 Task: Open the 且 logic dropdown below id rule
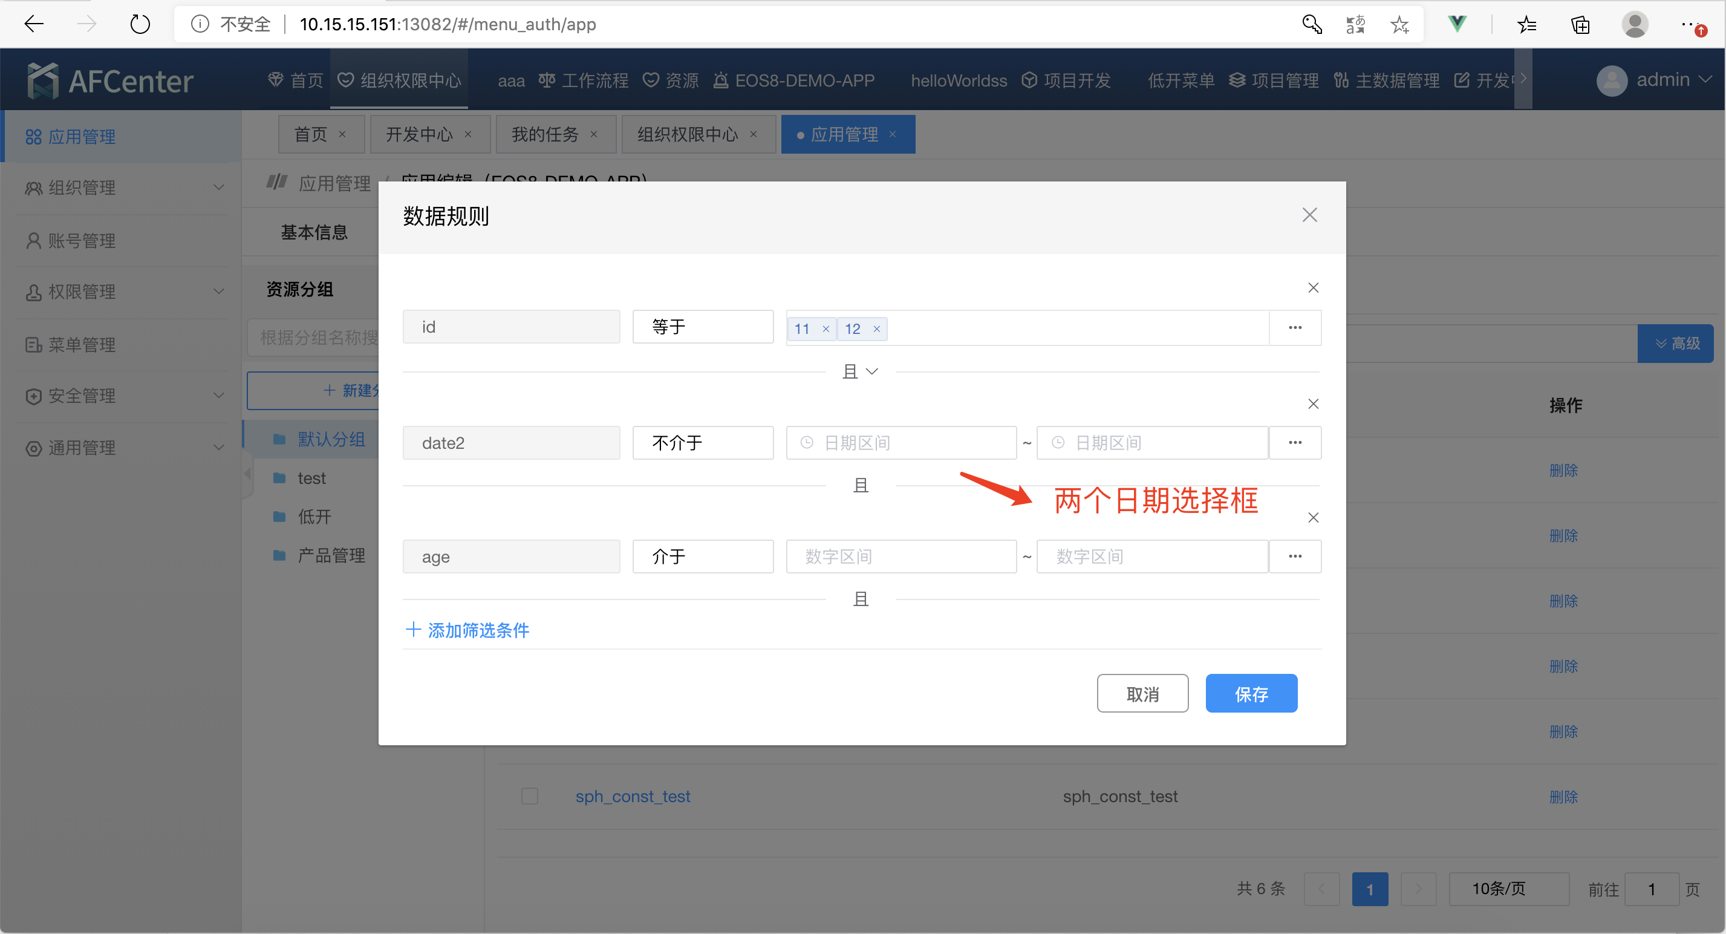(x=861, y=371)
